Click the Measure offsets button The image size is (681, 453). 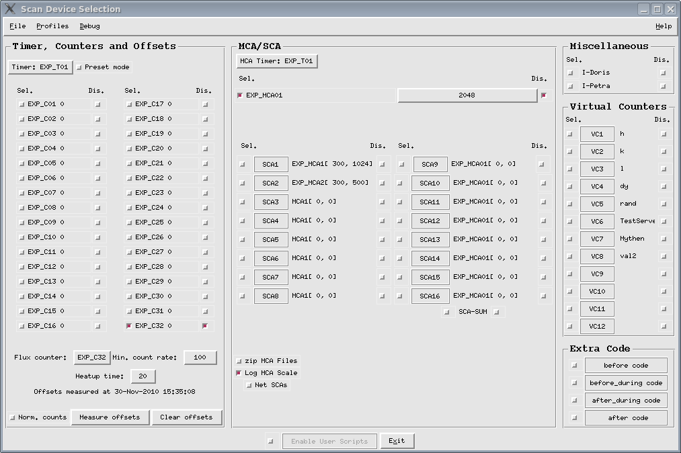click(x=110, y=417)
